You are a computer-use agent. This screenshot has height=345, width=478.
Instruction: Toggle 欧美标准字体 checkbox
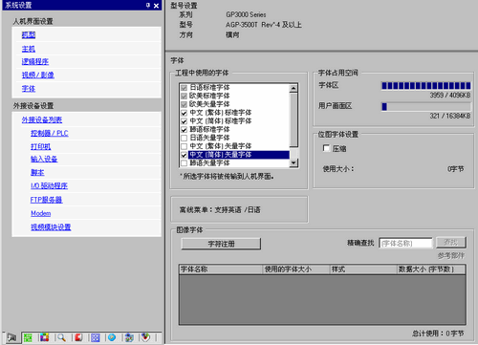pyautogui.click(x=184, y=96)
